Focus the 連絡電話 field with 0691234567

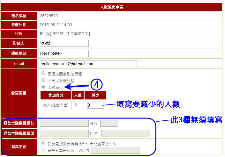tap(64, 54)
